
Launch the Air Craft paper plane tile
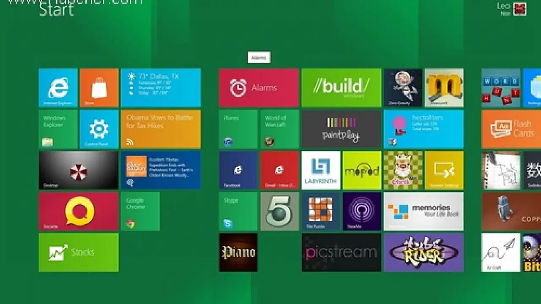501,252
